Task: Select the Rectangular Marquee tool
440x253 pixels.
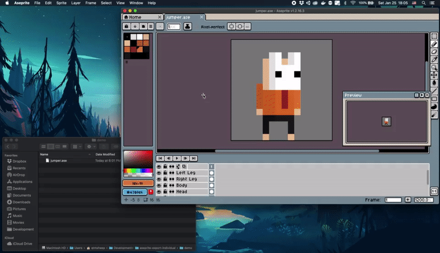Action: 434,36
